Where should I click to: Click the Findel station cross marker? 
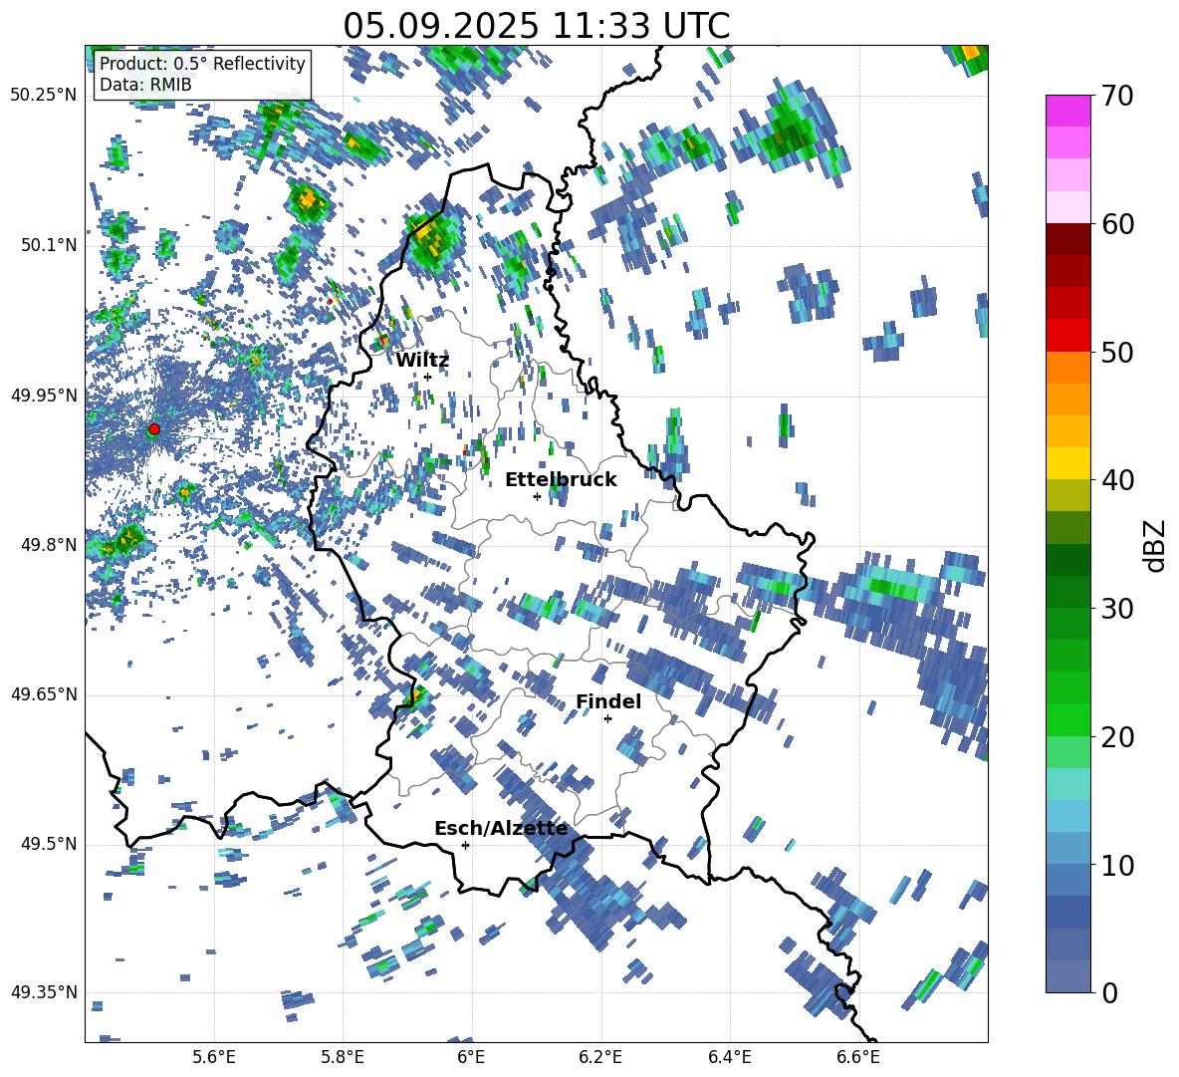click(607, 719)
